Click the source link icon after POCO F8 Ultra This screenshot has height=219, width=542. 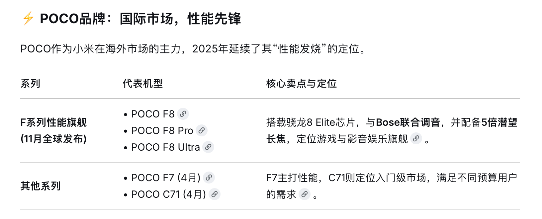tap(208, 147)
